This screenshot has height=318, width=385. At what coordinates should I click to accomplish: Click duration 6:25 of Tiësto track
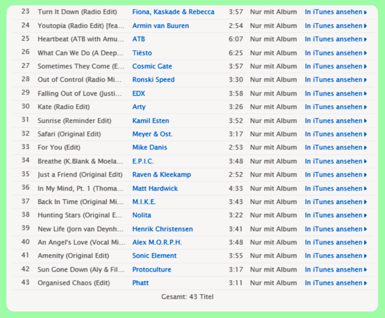(236, 53)
